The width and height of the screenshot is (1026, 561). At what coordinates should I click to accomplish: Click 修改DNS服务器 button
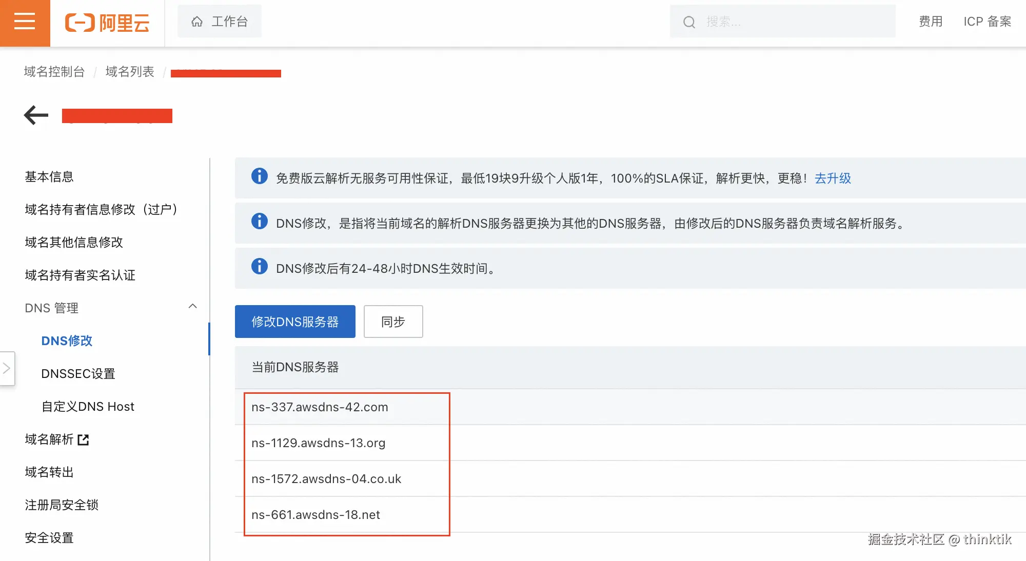click(295, 322)
